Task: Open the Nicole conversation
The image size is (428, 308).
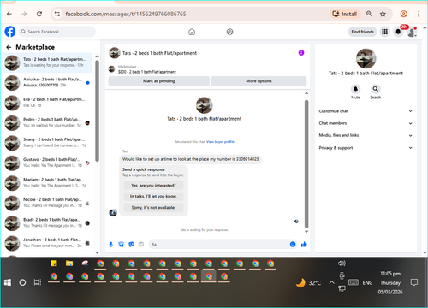Action: pos(47,203)
